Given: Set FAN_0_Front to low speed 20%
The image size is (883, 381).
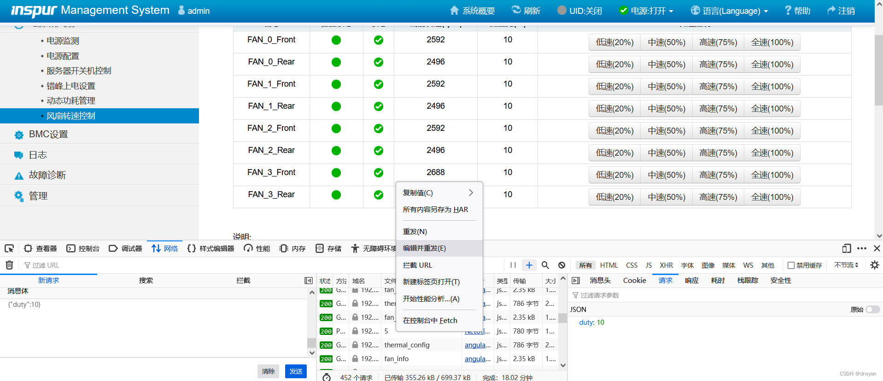Looking at the screenshot, I should 614,42.
